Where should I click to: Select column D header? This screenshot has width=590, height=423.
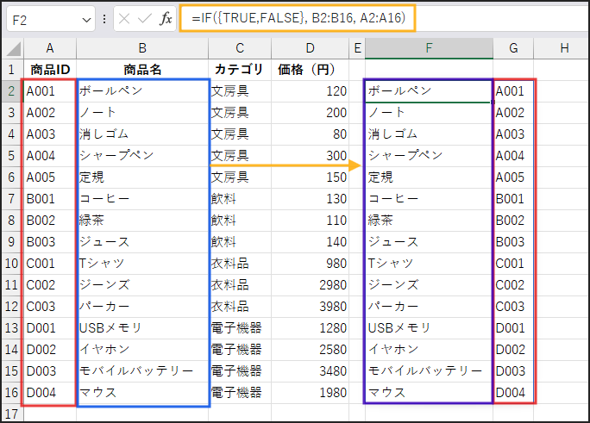point(310,48)
